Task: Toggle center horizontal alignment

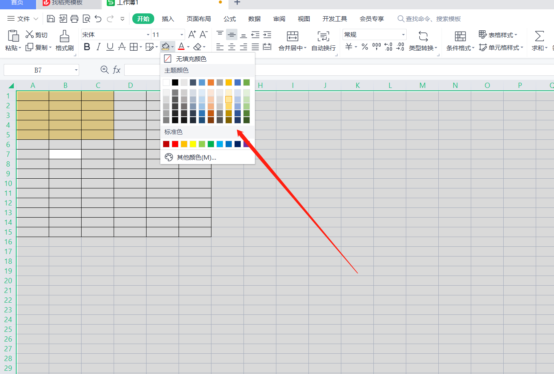Action: coord(232,47)
